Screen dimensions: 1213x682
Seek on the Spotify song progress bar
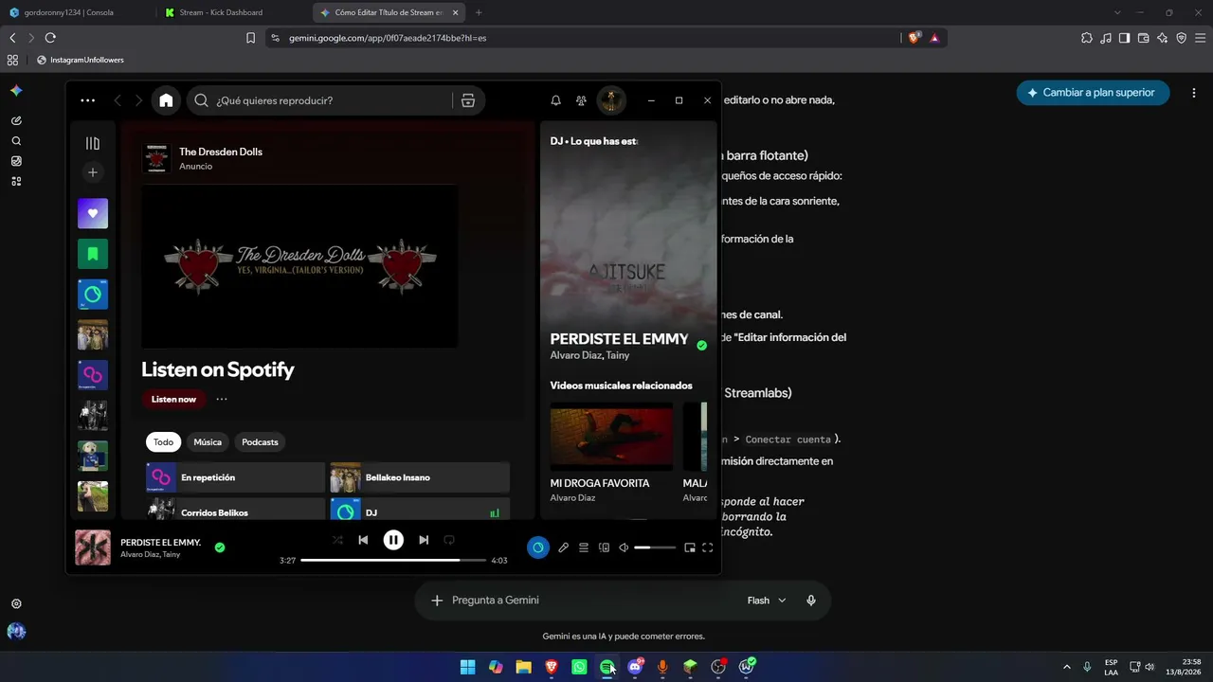click(393, 560)
